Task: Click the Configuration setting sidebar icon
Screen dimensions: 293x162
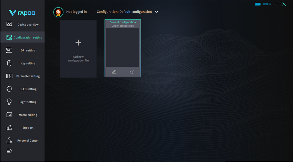Action: [9, 37]
